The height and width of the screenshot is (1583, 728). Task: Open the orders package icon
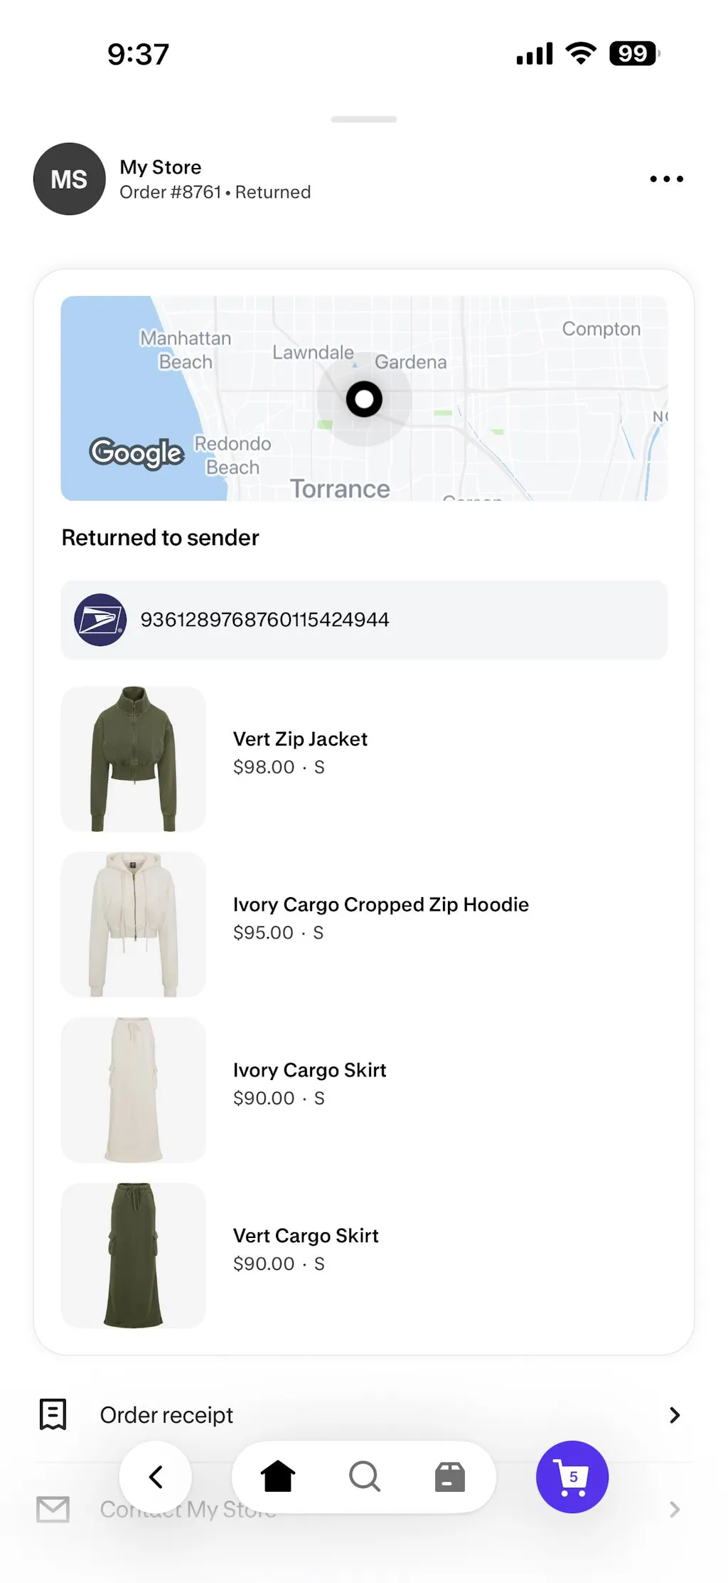[450, 1476]
